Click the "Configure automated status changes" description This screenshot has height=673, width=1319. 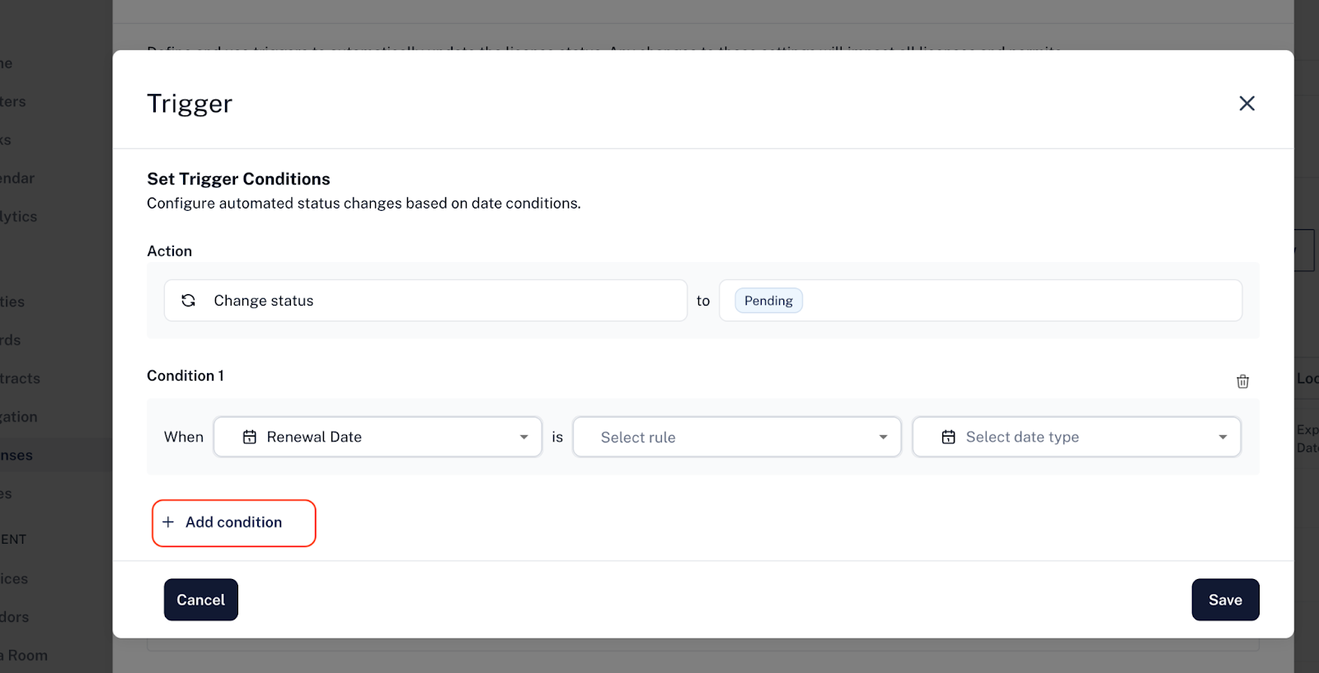tap(364, 203)
